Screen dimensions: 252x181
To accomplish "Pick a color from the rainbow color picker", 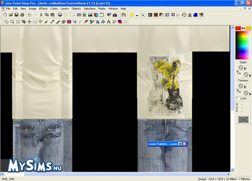I will [x=243, y=45].
